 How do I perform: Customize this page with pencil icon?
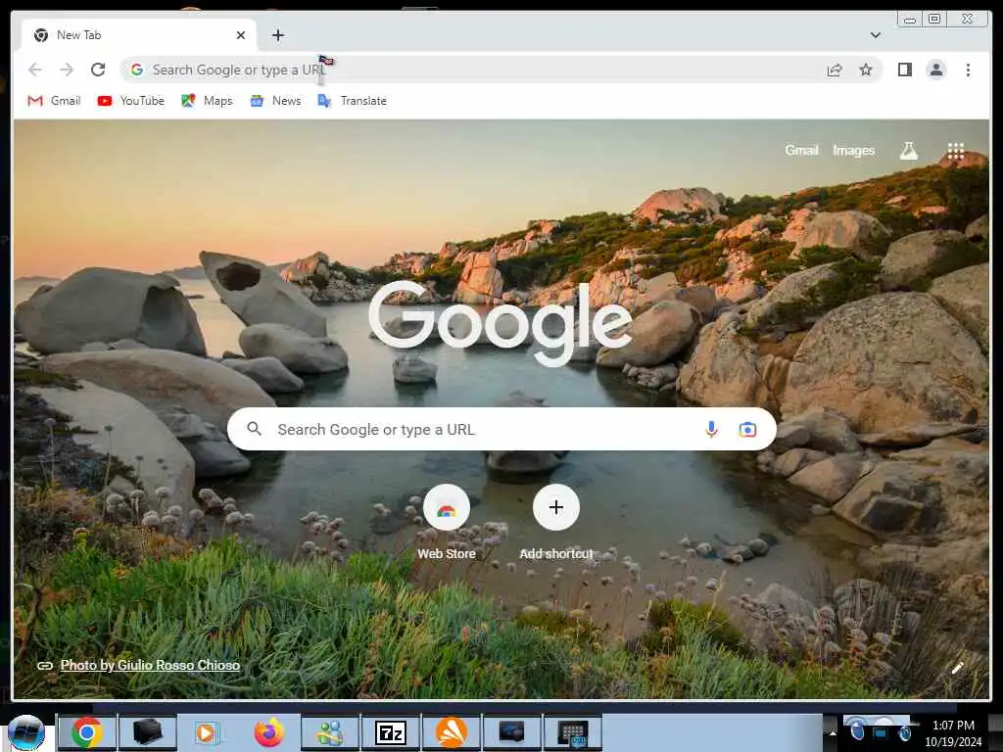[958, 668]
